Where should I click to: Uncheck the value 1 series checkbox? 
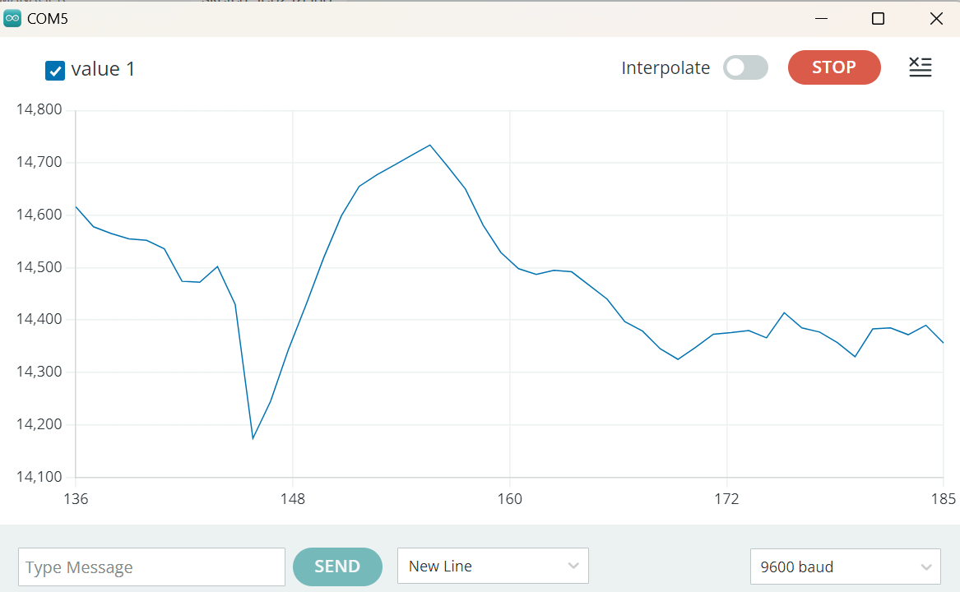[x=55, y=71]
